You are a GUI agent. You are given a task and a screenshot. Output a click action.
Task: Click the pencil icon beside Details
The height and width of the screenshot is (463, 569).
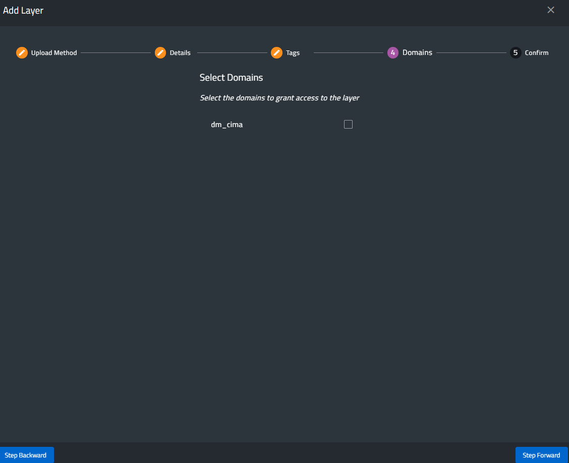160,52
